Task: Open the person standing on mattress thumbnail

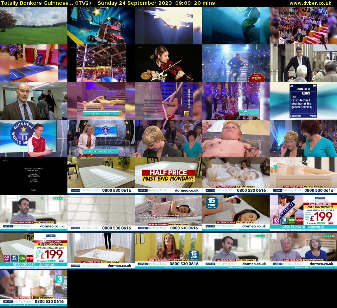Action: click(x=101, y=252)
